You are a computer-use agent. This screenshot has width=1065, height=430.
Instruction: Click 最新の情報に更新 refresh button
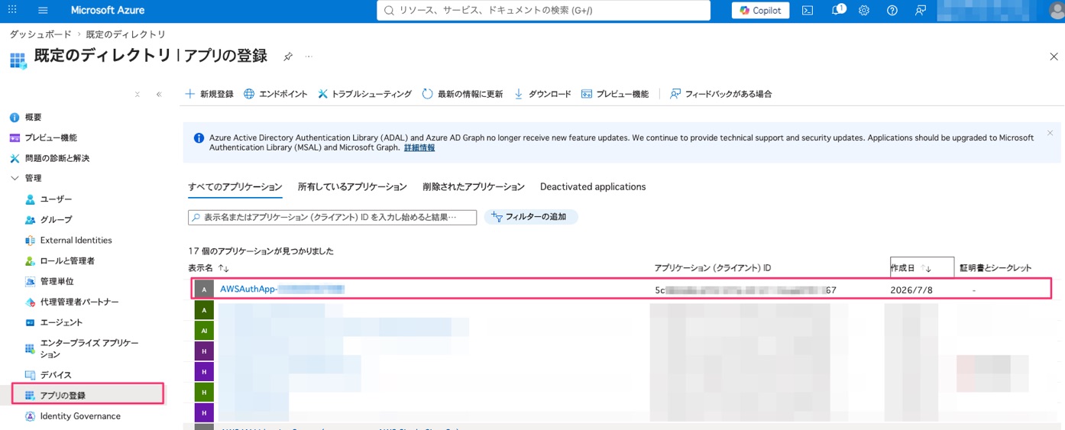point(462,94)
